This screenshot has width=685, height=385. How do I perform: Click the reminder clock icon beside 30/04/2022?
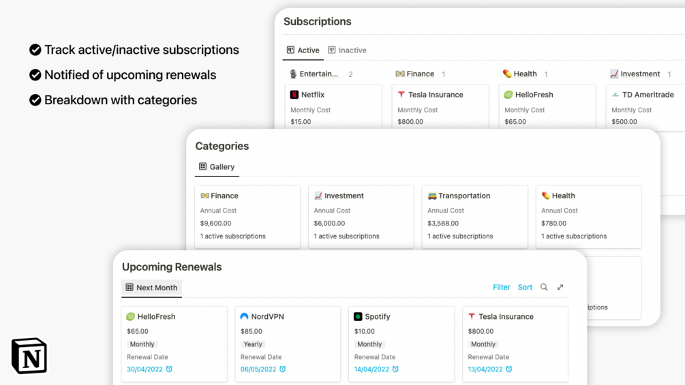tap(169, 369)
